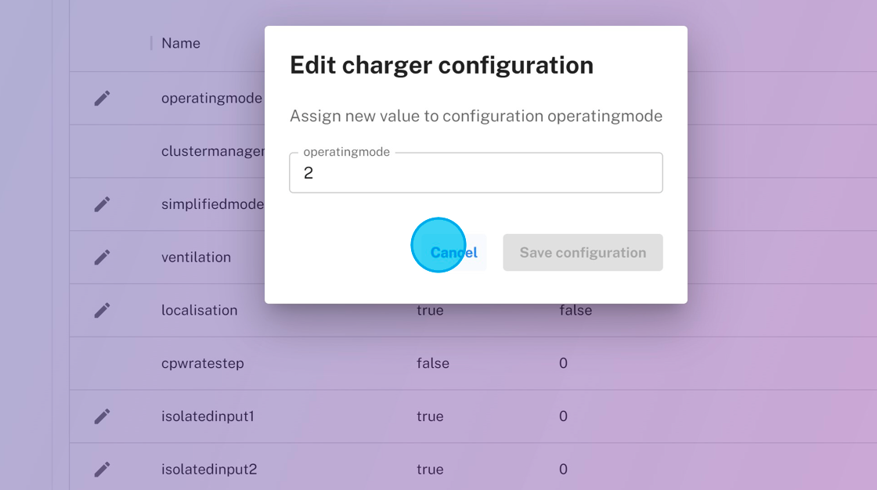
Task: Click the "Edit charger configuration" dialog title
Action: point(441,65)
